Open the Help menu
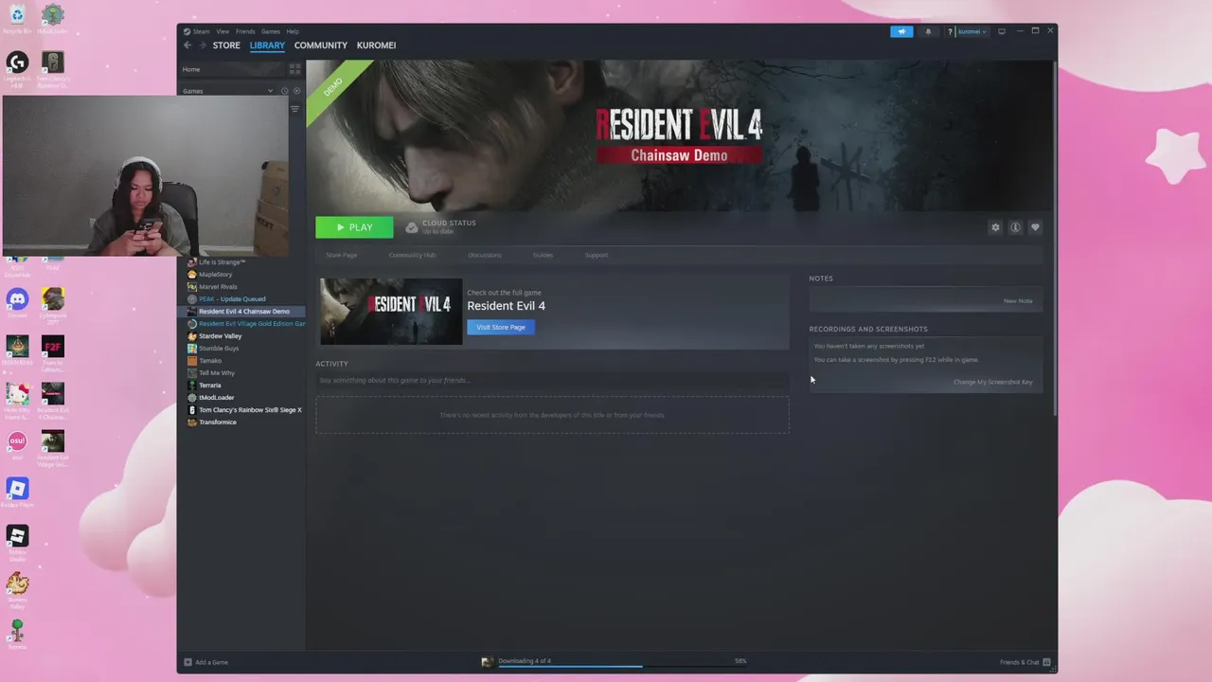 (x=293, y=31)
